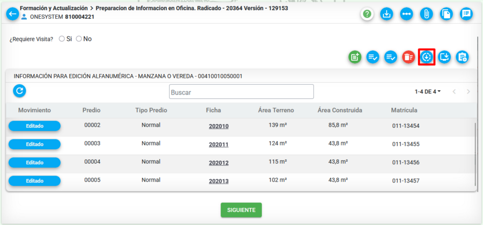Click the copy documents icon
This screenshot has height=225, width=483.
click(447, 14)
